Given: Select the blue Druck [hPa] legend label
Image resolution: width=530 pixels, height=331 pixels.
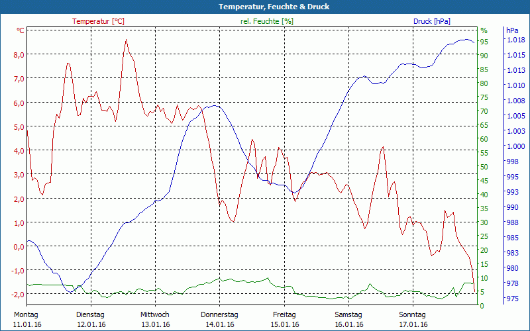Looking at the screenshot, I should (x=432, y=21).
